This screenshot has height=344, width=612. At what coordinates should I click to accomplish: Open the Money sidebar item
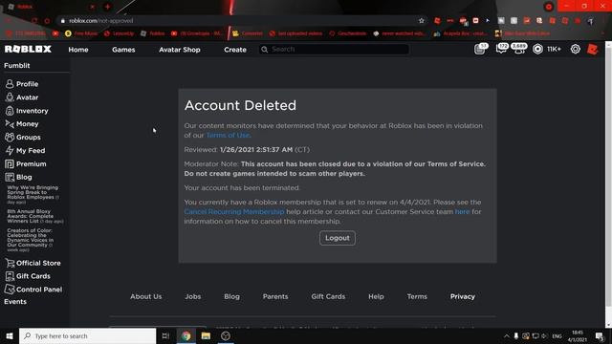point(22,124)
